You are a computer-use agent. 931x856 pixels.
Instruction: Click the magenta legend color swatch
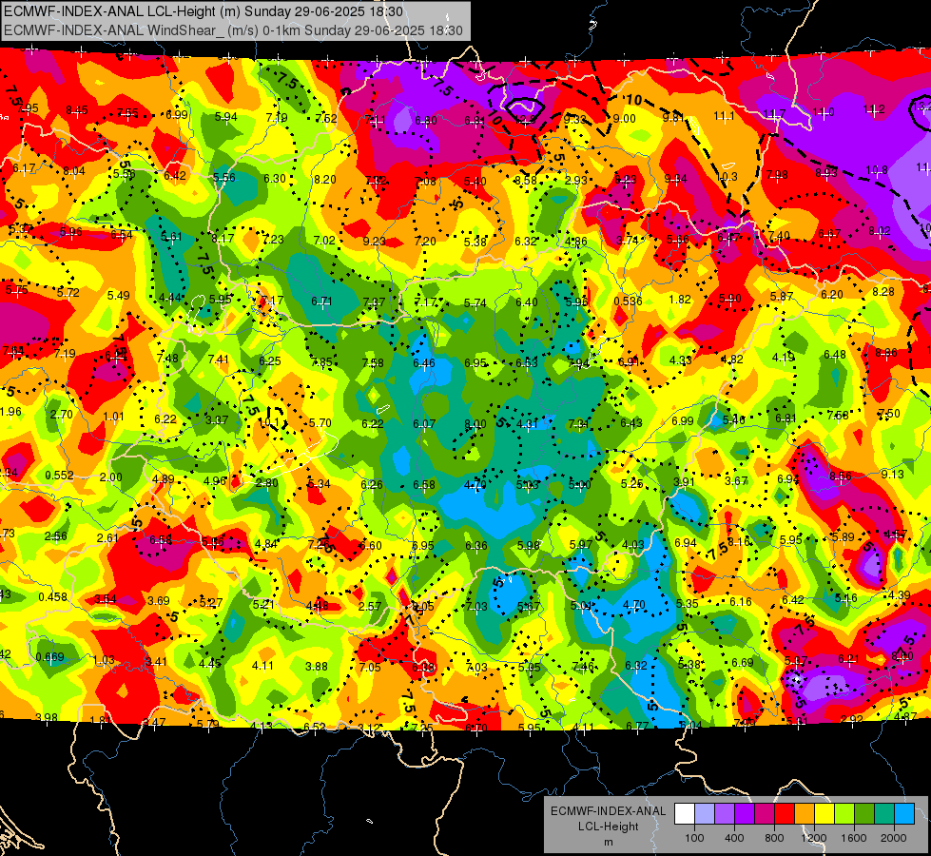tap(765, 814)
